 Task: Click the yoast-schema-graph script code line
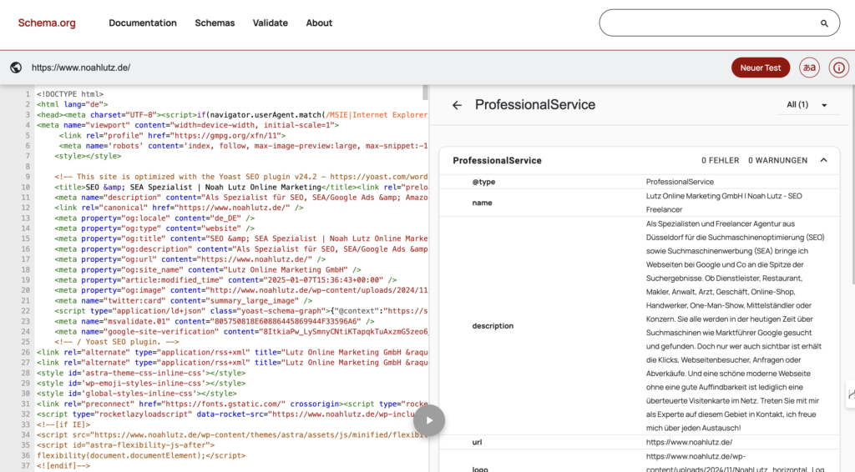[x=241, y=311]
